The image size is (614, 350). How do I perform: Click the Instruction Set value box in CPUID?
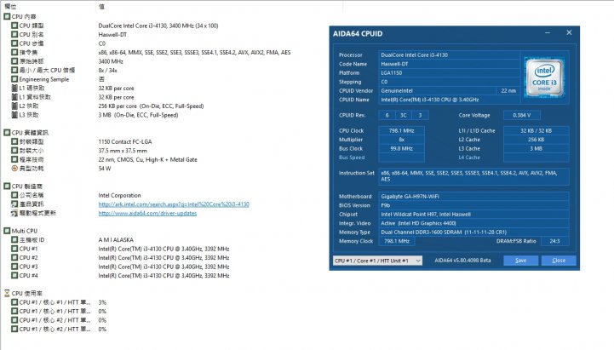[x=473, y=176]
